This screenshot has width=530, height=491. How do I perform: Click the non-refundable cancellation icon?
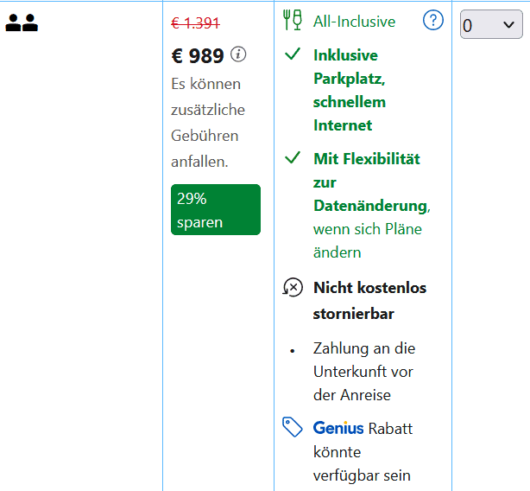[x=293, y=288]
